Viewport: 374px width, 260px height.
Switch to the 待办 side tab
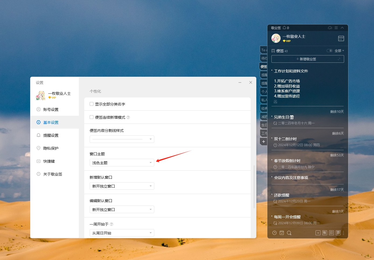(264, 58)
